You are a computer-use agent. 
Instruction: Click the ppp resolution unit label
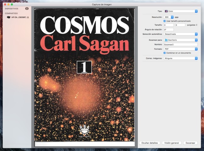coord(177,17)
